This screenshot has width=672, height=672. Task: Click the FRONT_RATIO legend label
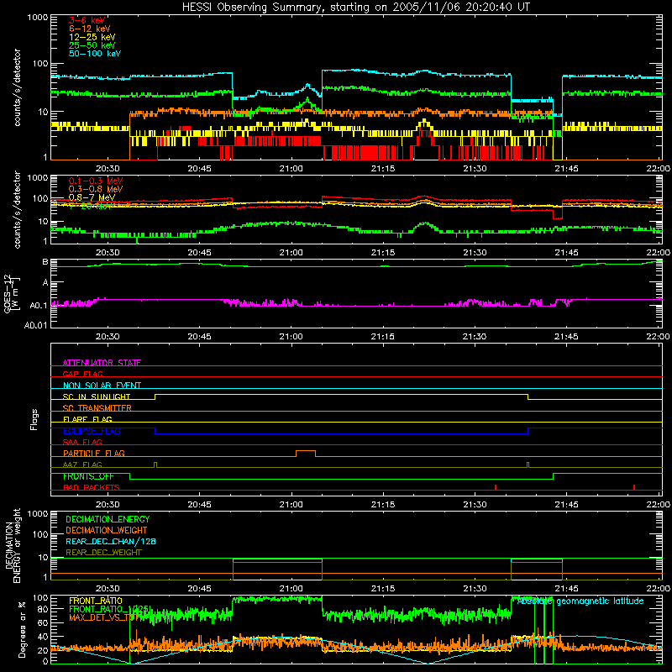[96, 601]
